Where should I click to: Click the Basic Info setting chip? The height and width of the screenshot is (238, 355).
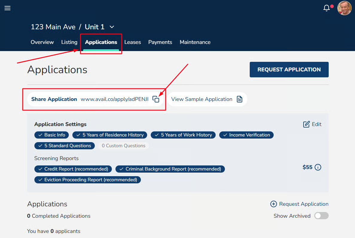[51, 135]
